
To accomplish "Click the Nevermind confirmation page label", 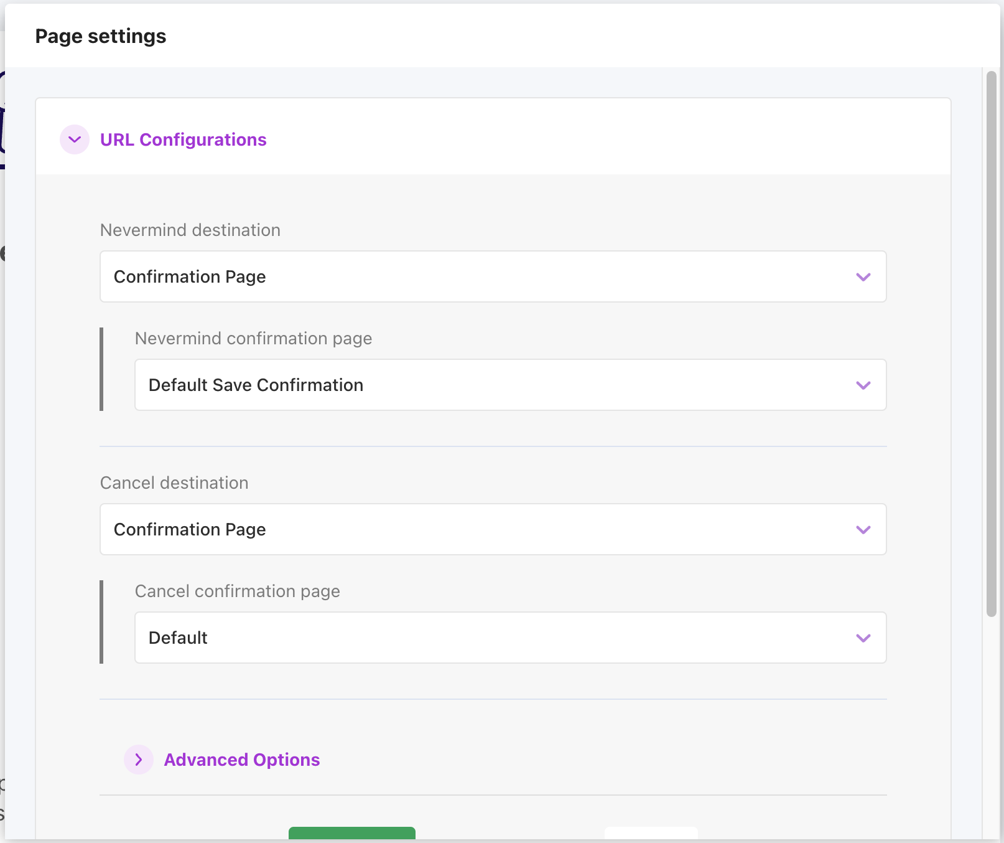I will coord(253,339).
